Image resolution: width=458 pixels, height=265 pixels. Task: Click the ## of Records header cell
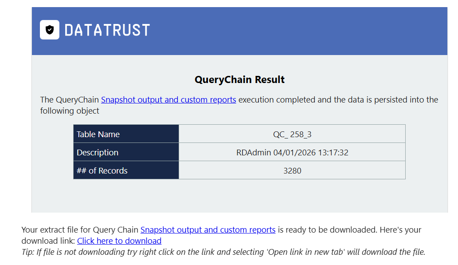[x=126, y=170]
